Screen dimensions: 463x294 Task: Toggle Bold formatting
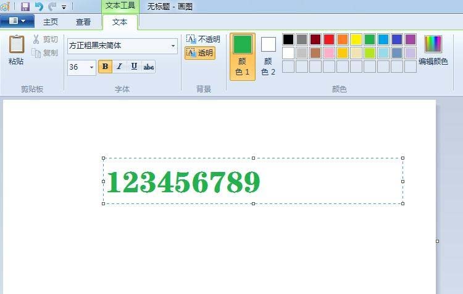[105, 67]
